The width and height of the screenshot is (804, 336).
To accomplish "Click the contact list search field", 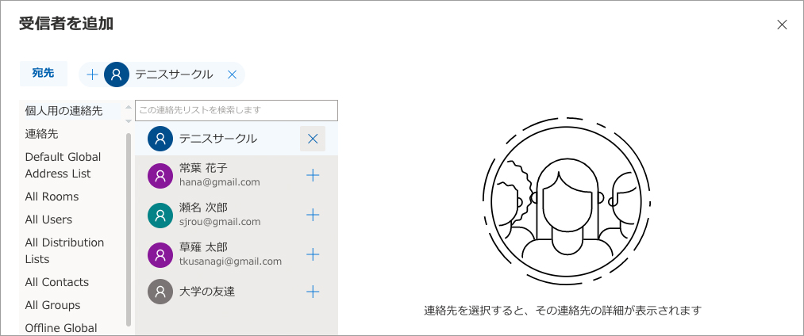I will tap(237, 110).
